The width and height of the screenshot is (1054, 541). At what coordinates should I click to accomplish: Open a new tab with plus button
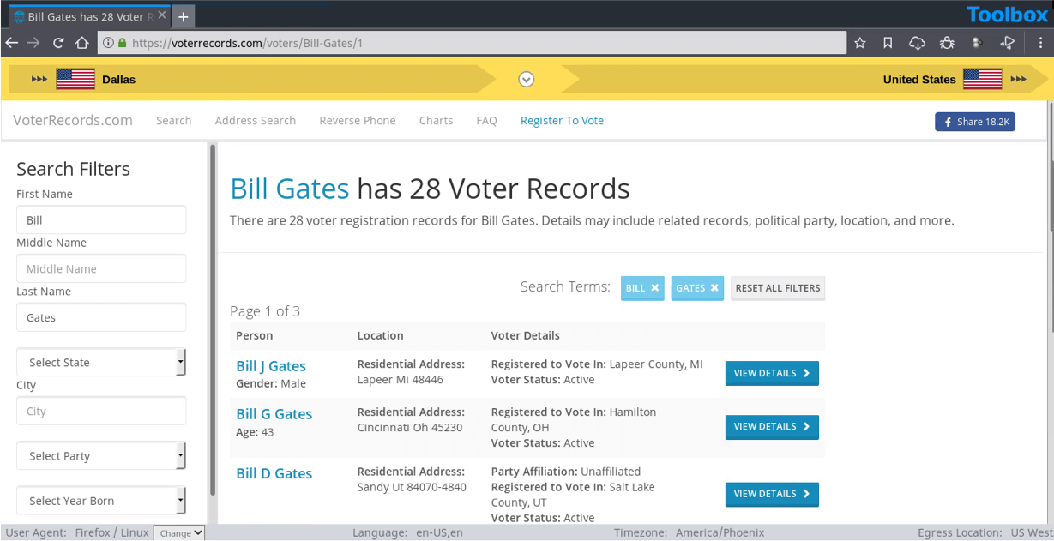click(x=183, y=16)
